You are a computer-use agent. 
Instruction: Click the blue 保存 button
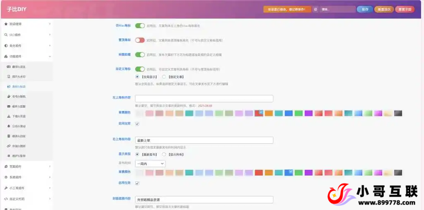(365, 9)
